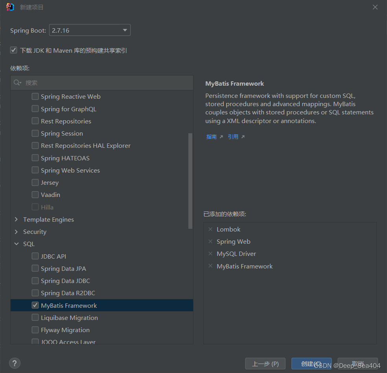This screenshot has height=373, width=387.
Task: Check Spring Data R2DBC
Action: pos(35,293)
